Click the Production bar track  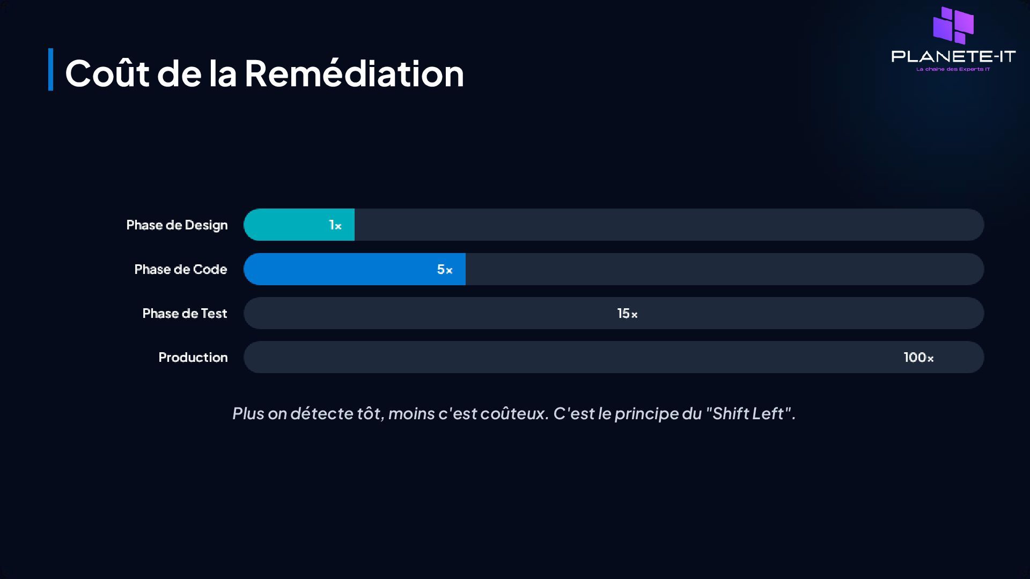point(614,357)
